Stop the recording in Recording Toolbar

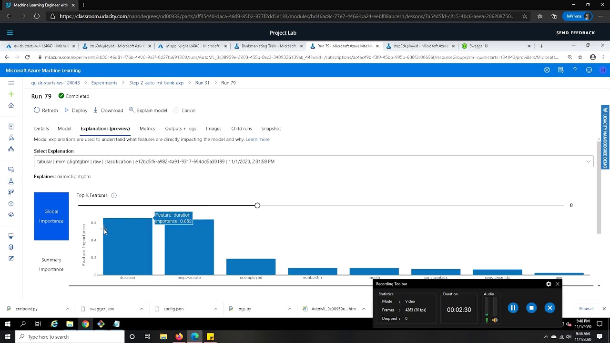click(531, 308)
